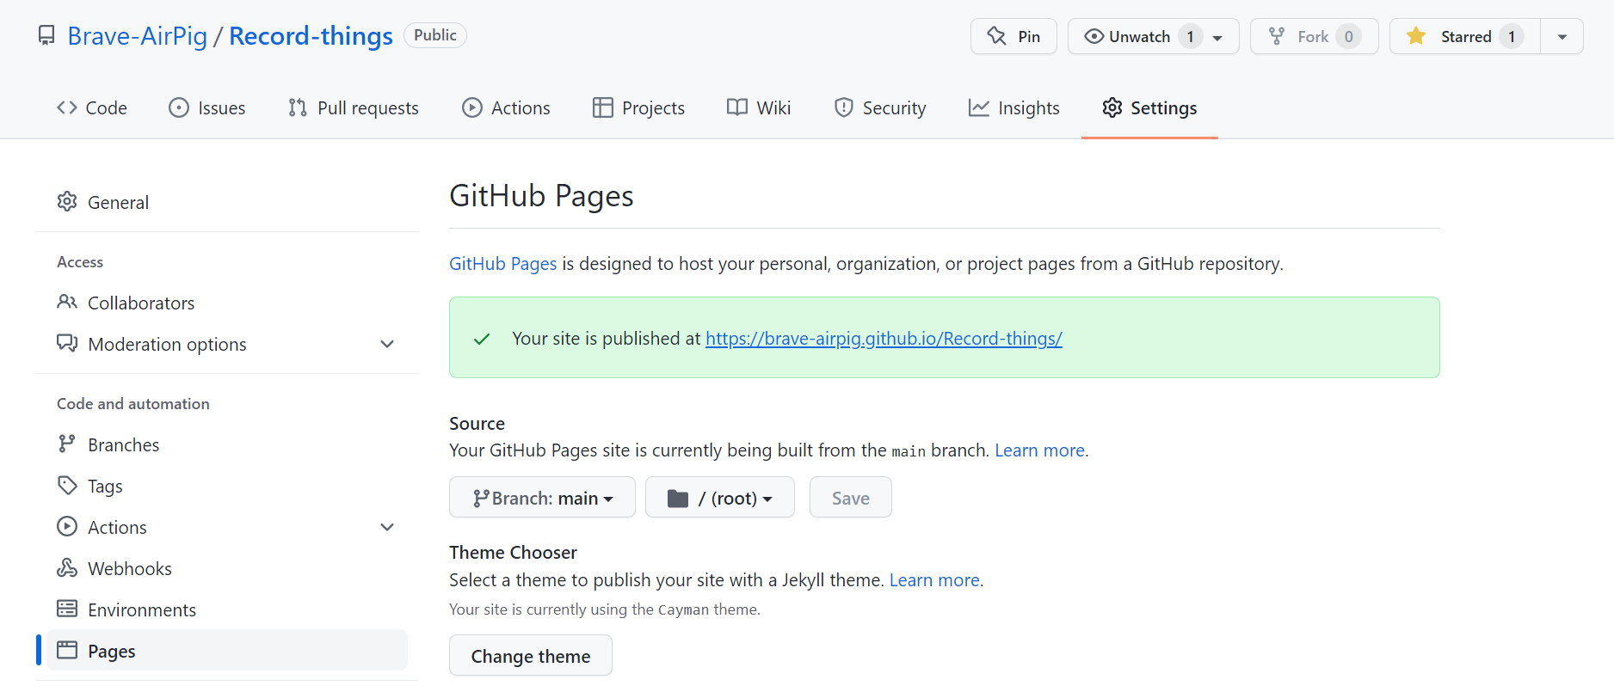Click the pin icon in Pin button

[996, 36]
